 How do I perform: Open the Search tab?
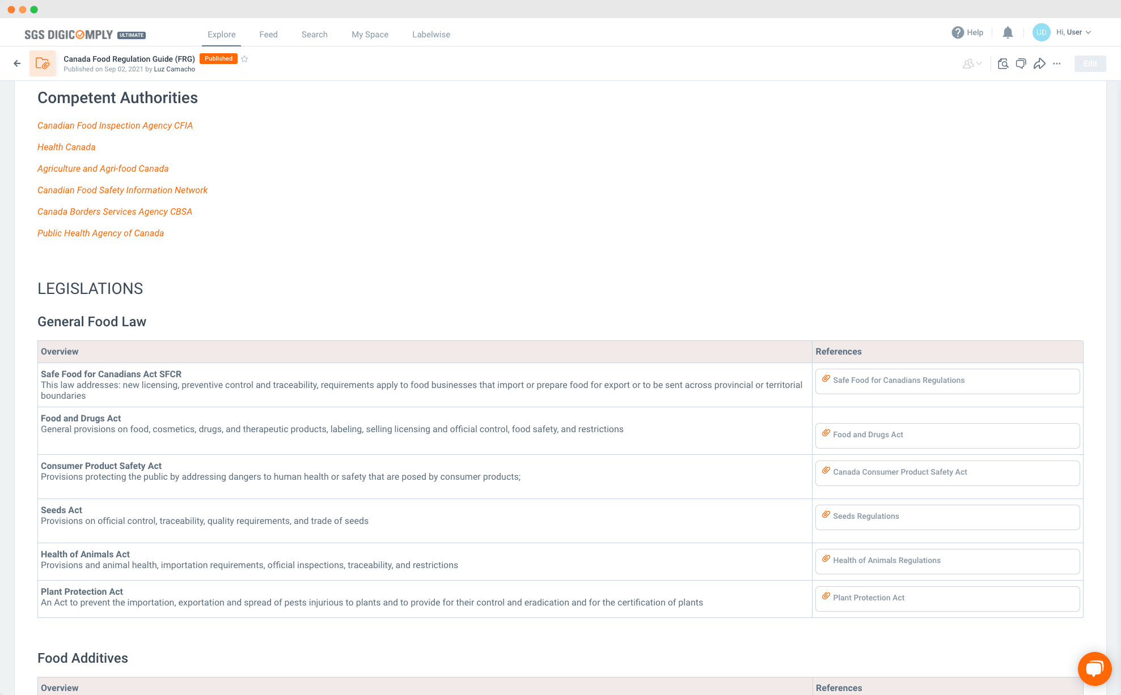[315, 35]
